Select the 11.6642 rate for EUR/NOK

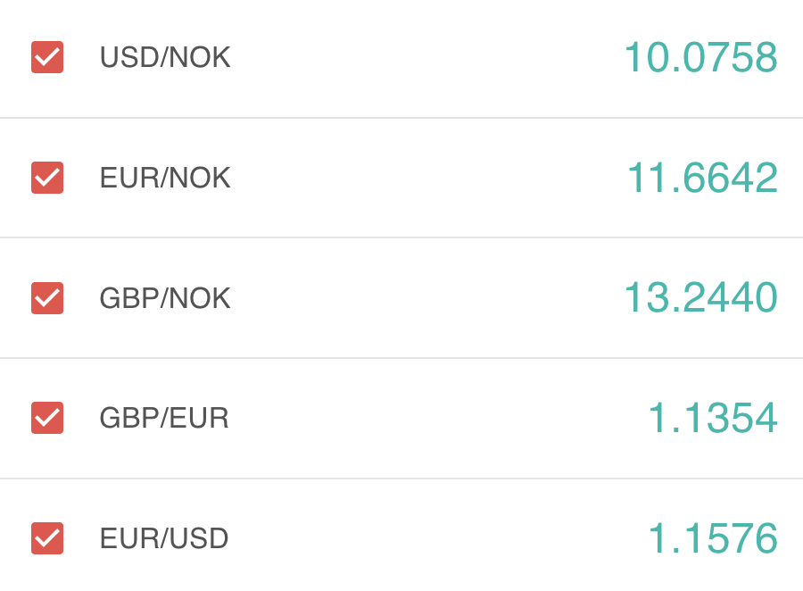pos(702,178)
